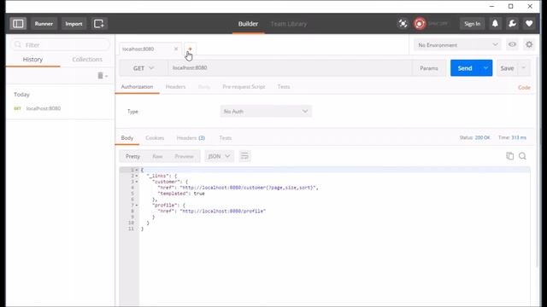Viewport: 547px width, 307px height.
Task: Open the GET method dropdown
Action: coord(144,68)
